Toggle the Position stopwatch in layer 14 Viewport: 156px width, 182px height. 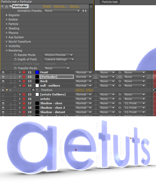[x=33, y=90]
